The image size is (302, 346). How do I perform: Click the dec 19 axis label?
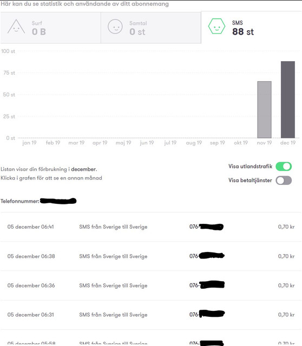point(287,143)
